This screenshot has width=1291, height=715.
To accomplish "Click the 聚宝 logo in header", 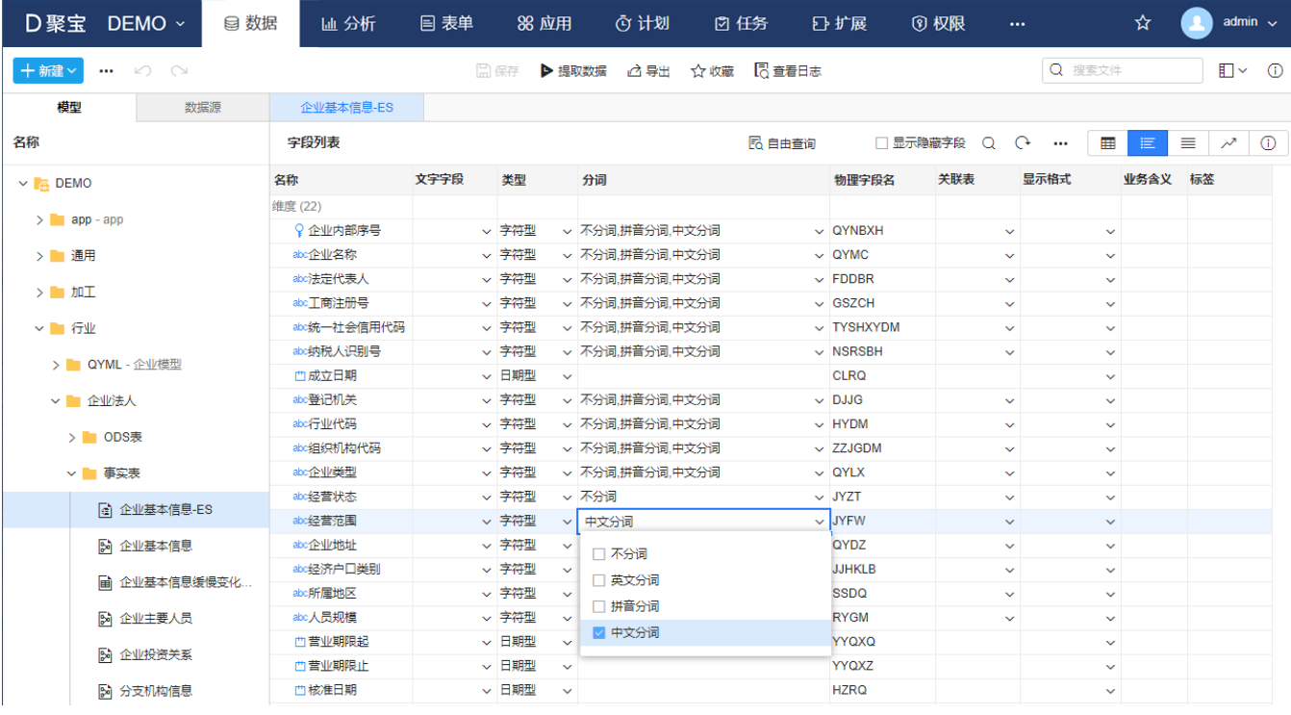I will [x=55, y=23].
